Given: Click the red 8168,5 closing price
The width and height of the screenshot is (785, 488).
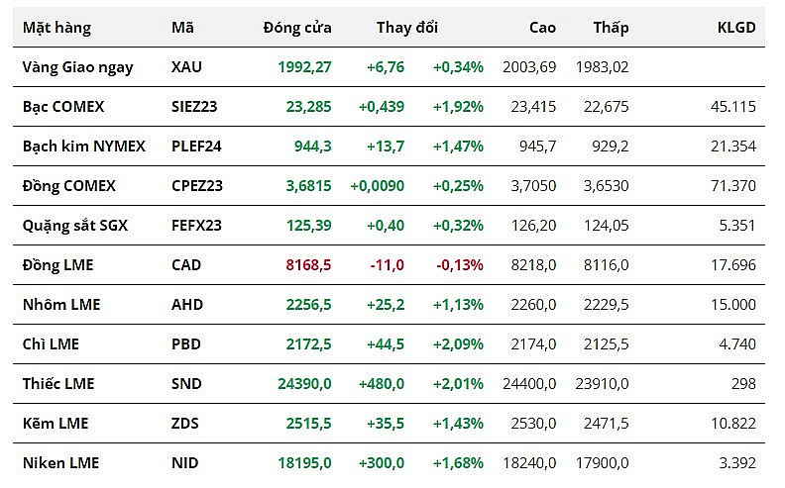Looking at the screenshot, I should click(x=306, y=265).
